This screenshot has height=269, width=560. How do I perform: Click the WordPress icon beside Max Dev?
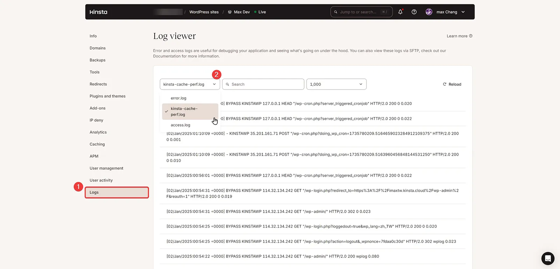(230, 12)
